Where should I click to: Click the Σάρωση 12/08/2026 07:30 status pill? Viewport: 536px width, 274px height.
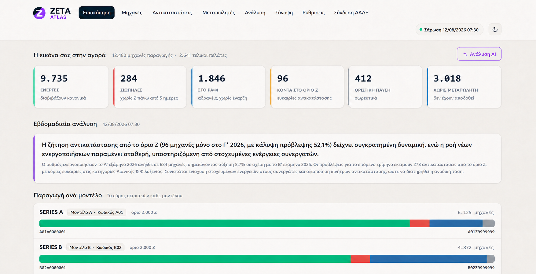point(449,30)
